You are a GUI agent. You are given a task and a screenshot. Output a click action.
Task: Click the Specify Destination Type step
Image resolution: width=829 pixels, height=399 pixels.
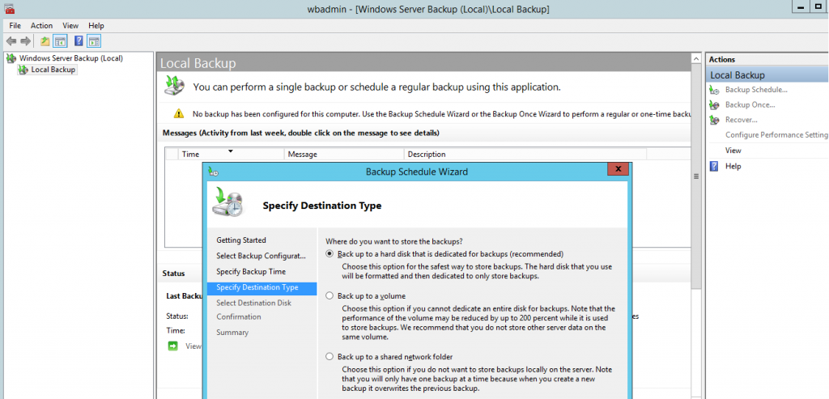262,288
